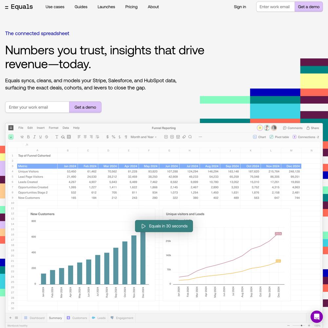Open Use cases in the site navigation
The image size is (328, 328).
pos(55,7)
